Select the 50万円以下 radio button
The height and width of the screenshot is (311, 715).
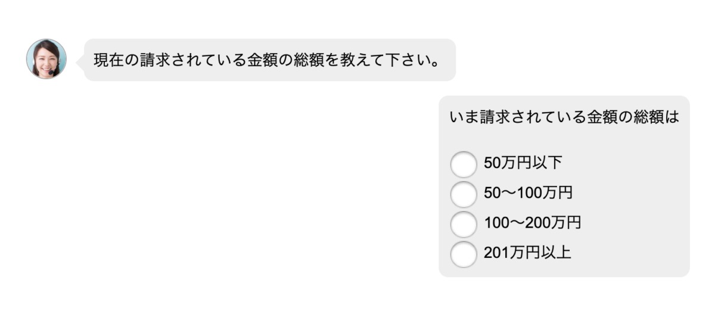pyautogui.click(x=464, y=164)
